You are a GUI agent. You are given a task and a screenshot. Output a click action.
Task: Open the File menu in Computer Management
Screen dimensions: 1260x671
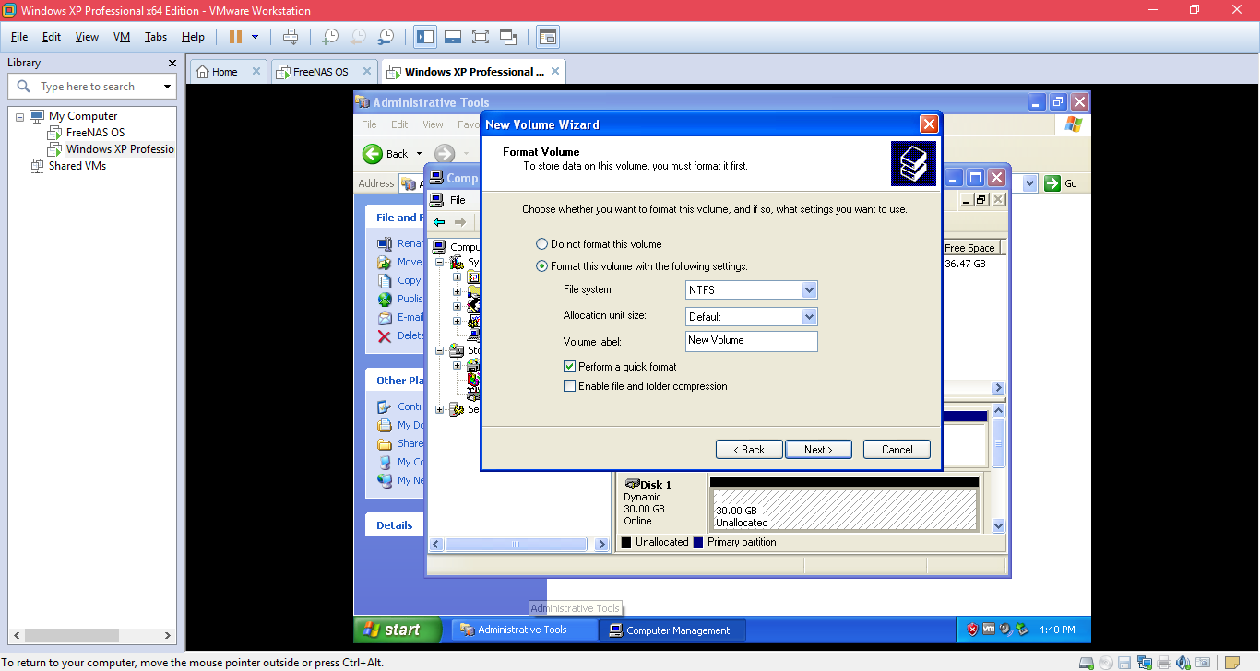coord(458,200)
